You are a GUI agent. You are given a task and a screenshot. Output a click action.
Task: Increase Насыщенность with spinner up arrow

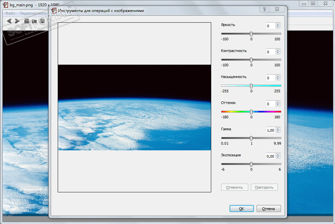pos(278,76)
